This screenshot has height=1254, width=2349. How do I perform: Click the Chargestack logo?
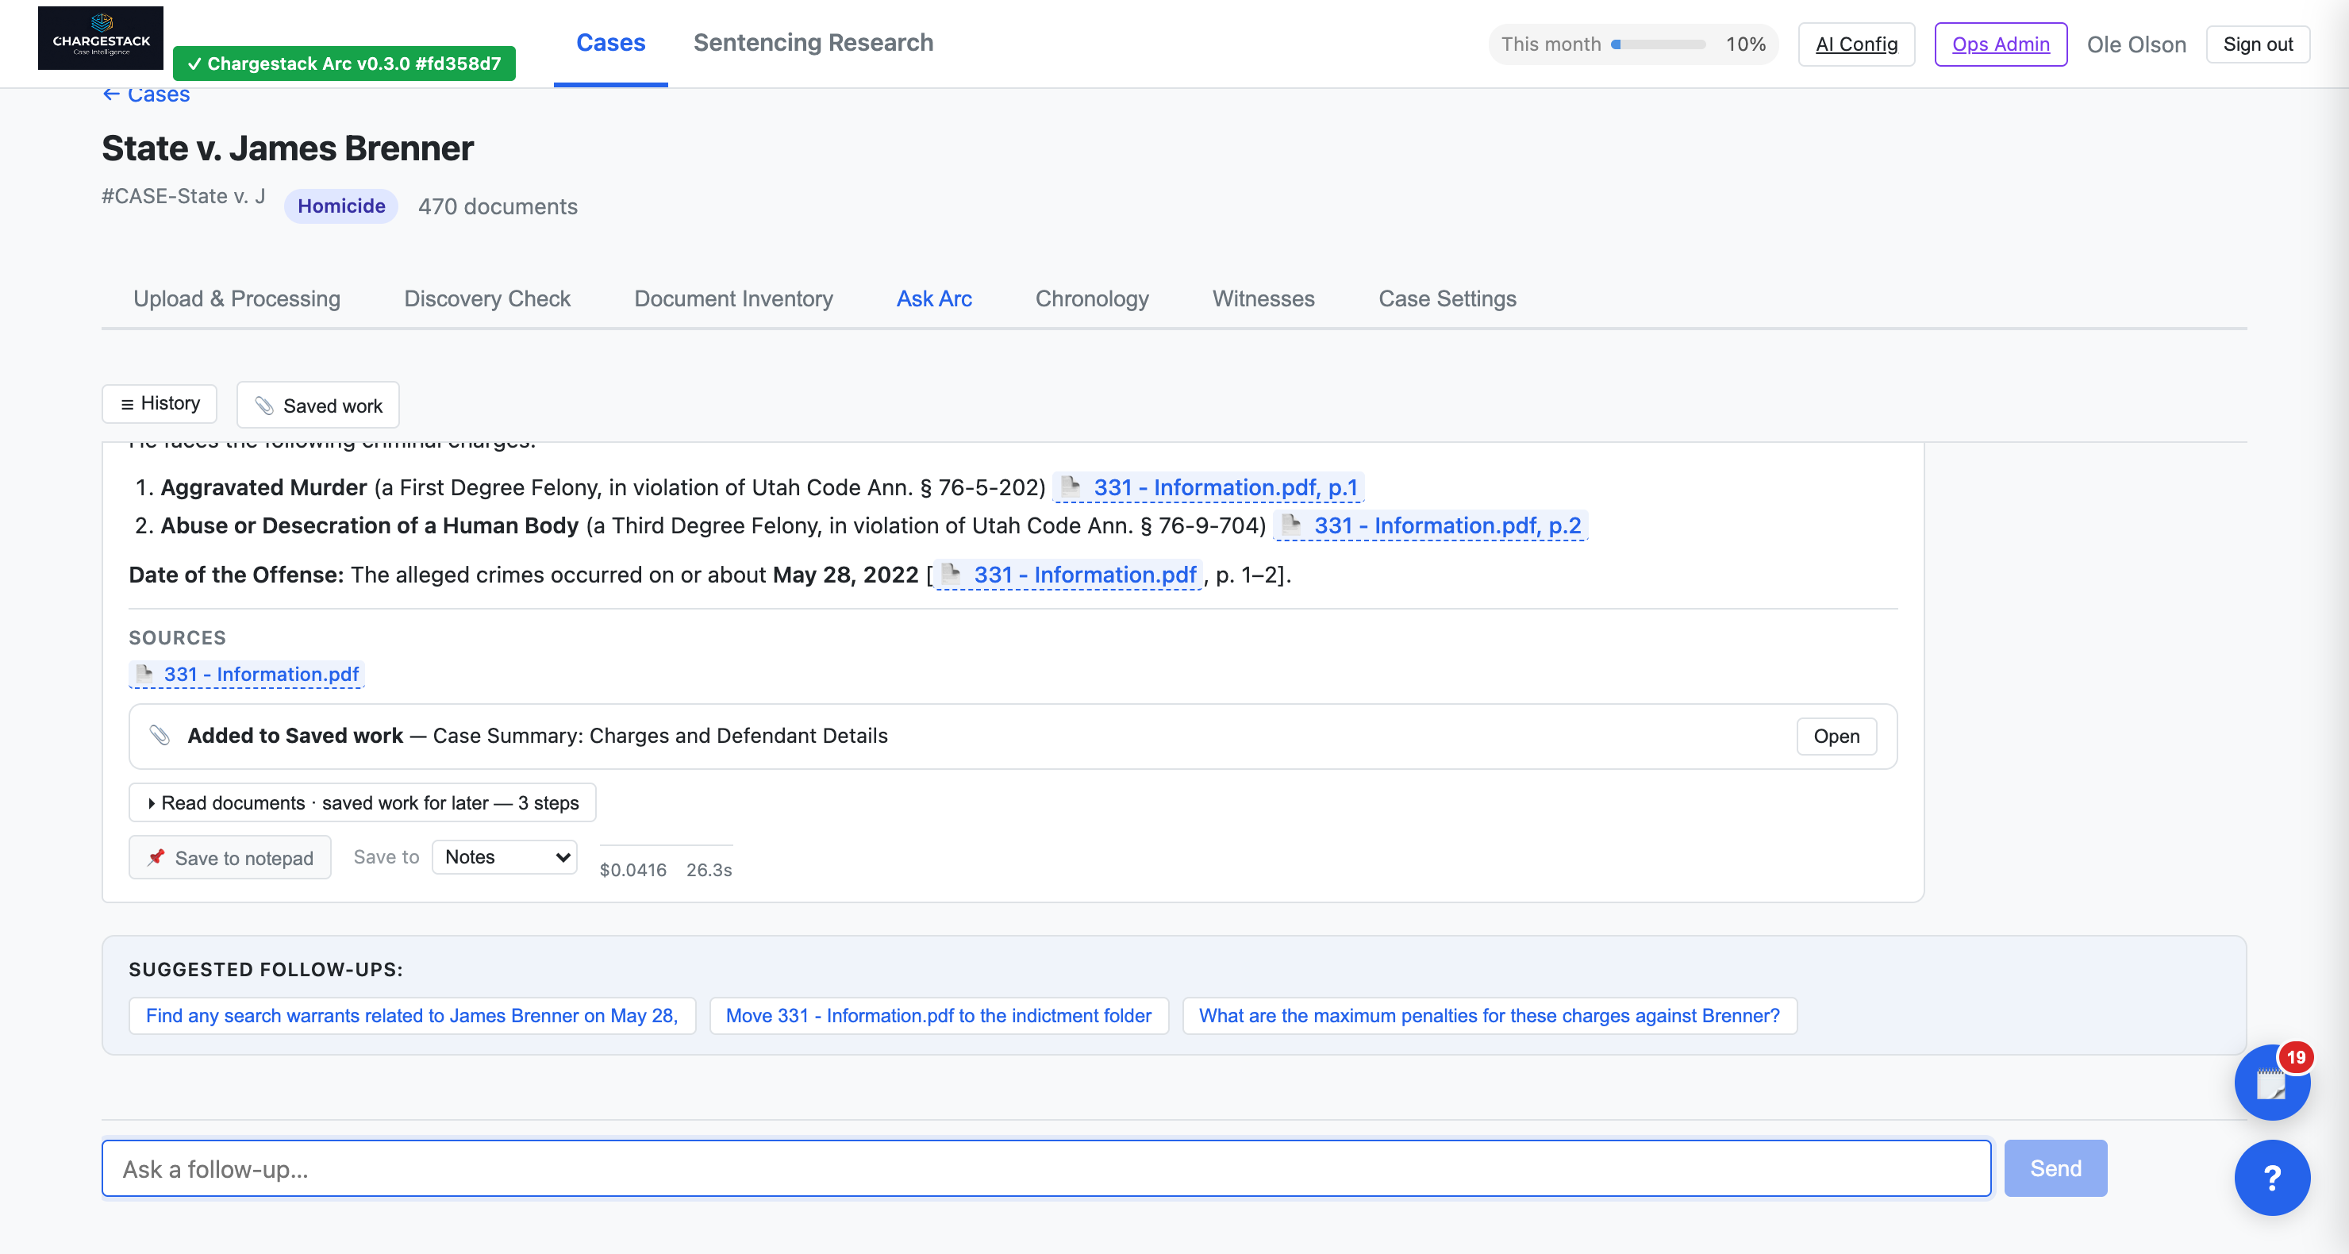tap(100, 38)
